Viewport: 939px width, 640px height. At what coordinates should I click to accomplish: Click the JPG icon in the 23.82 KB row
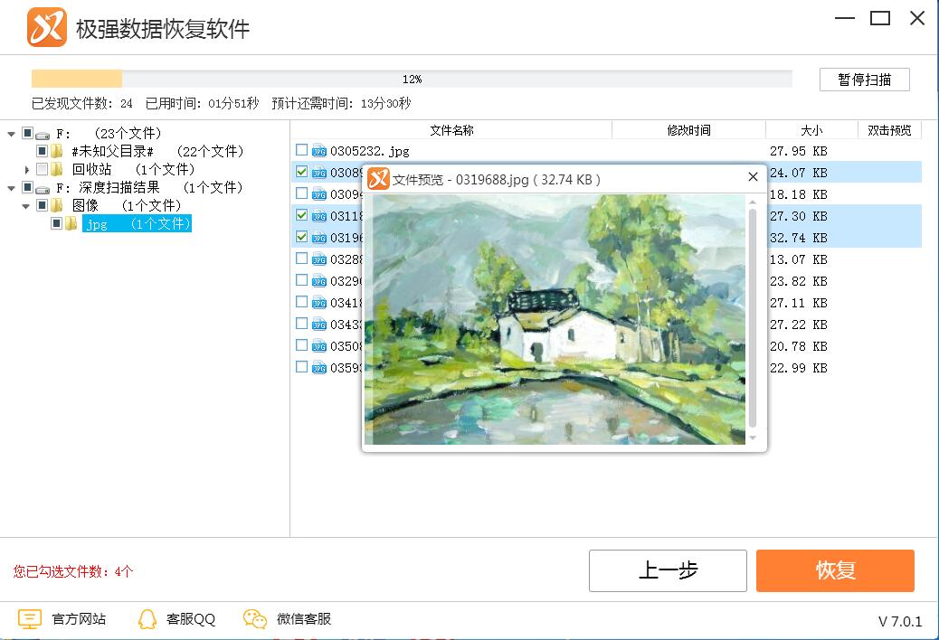click(x=319, y=281)
